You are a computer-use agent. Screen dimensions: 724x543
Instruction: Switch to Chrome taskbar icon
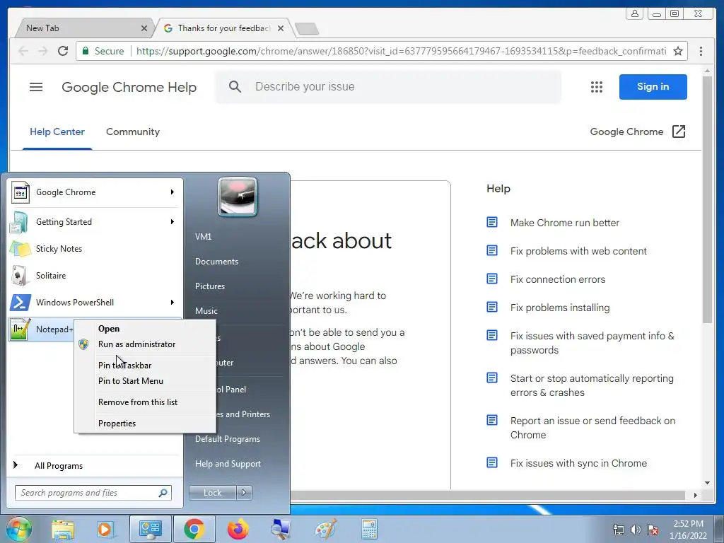point(194,529)
